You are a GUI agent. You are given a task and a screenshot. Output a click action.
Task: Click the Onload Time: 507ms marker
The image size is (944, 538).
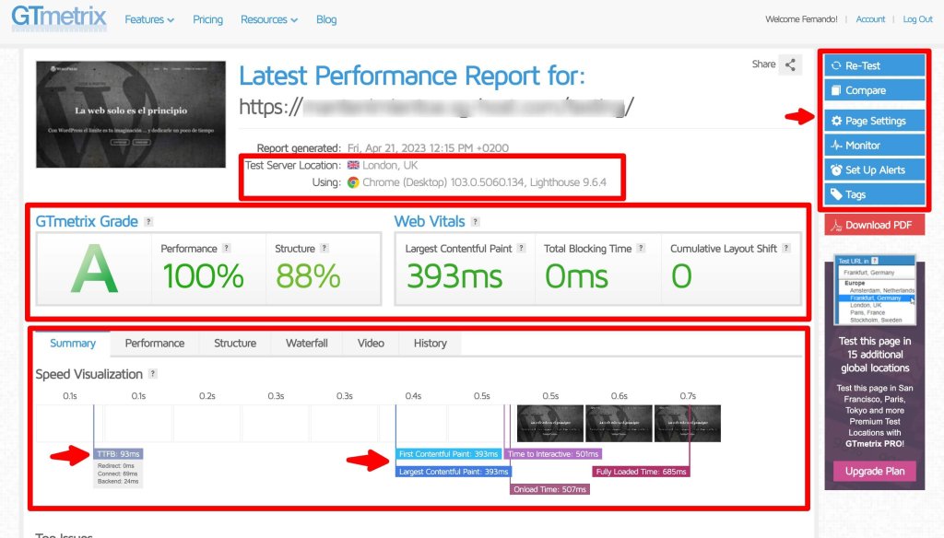point(549,489)
